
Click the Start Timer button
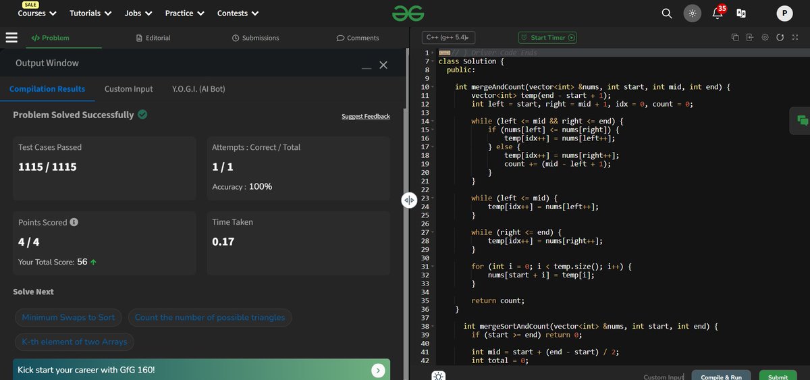[x=547, y=38]
